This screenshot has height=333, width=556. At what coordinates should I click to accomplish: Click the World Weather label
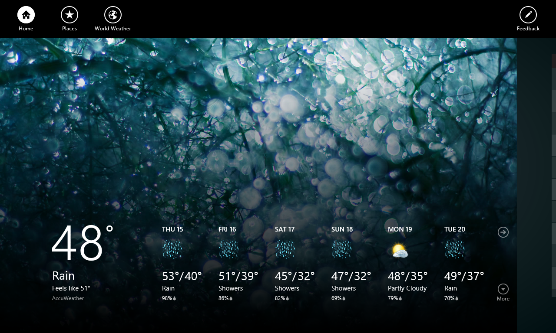point(113,29)
